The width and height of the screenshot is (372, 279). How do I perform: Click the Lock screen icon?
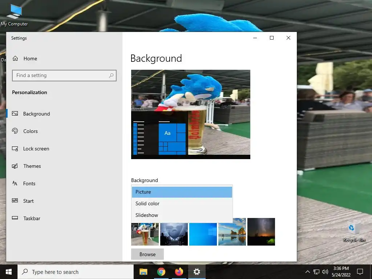15,149
